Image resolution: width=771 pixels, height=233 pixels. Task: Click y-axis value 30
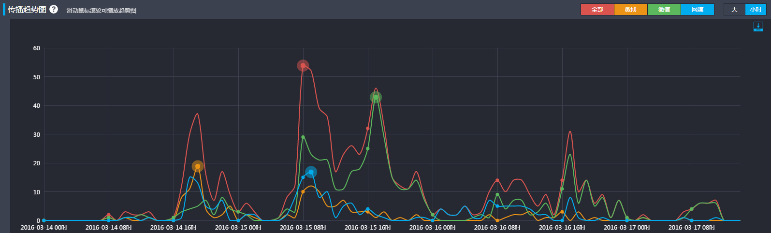point(37,134)
